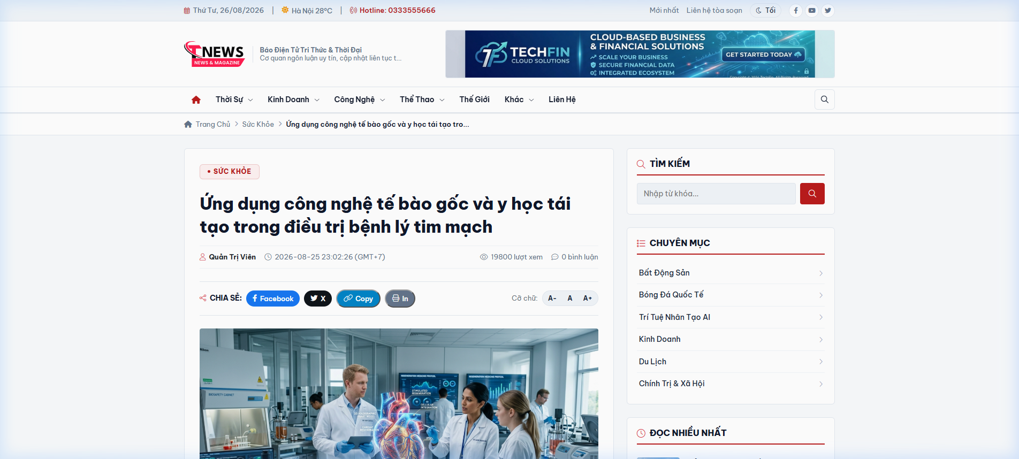Viewport: 1019px width, 459px height.
Task: Decrease font size with A-
Action: coord(552,298)
